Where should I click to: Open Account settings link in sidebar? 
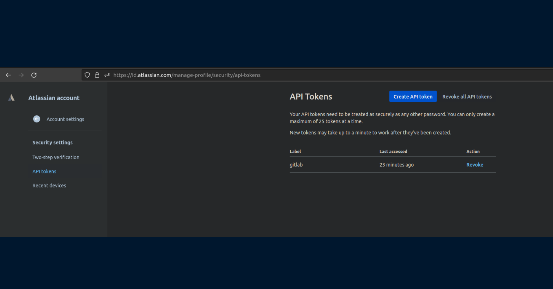click(x=65, y=119)
